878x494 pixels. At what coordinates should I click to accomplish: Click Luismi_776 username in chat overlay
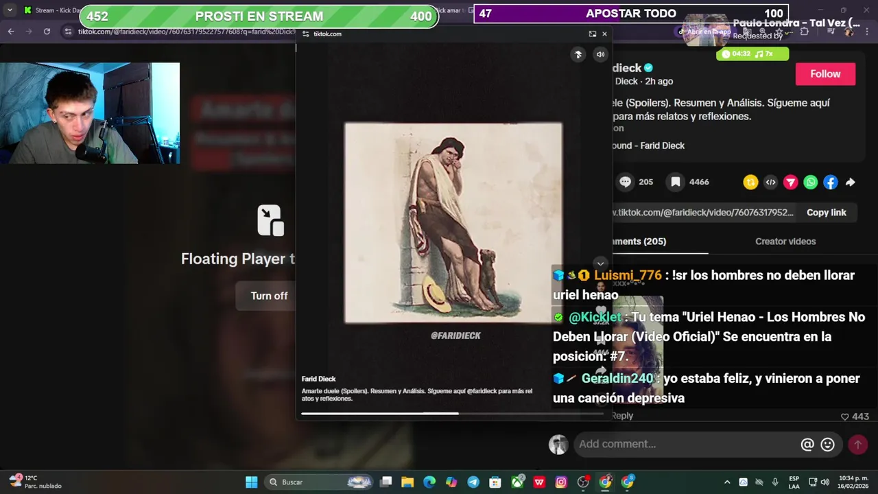[628, 275]
